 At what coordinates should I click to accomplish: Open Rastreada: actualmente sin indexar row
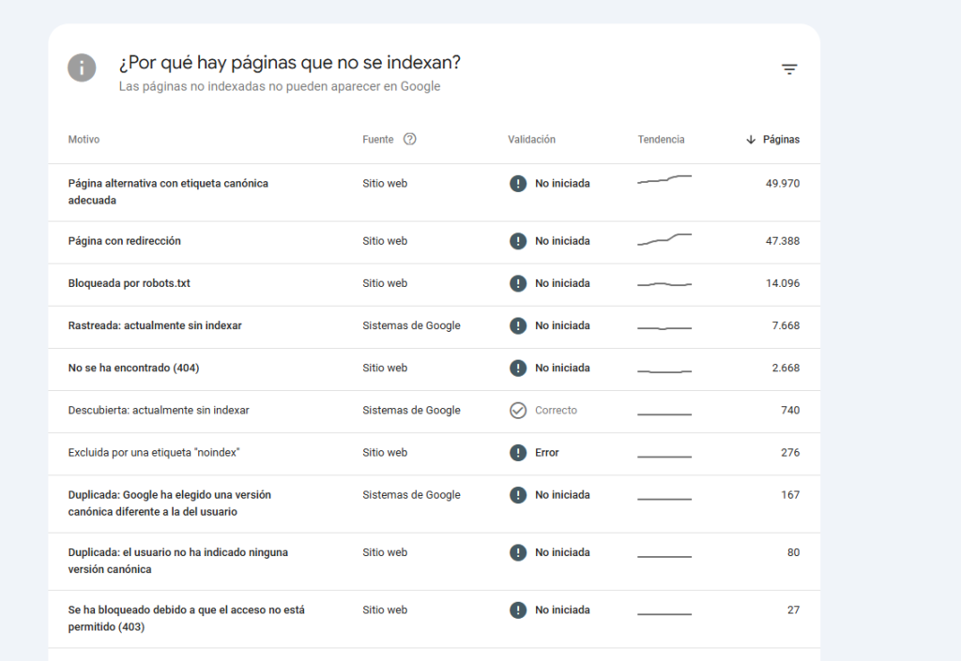155,325
